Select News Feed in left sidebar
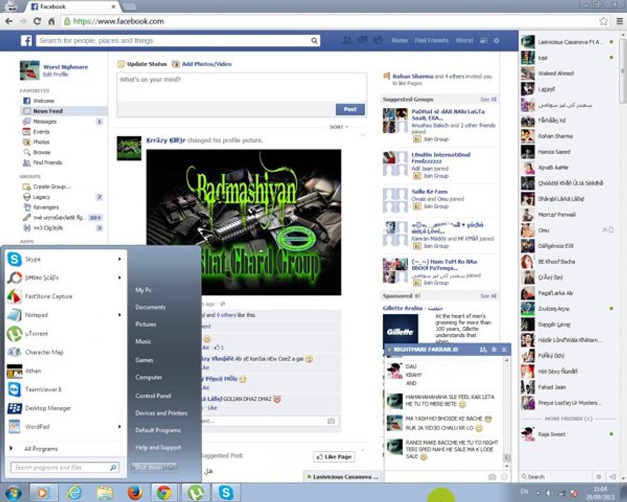Image resolution: width=627 pixels, height=502 pixels. 64,111
